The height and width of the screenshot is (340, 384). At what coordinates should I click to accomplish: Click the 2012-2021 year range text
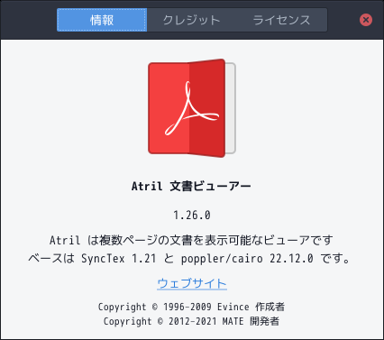click(x=193, y=321)
